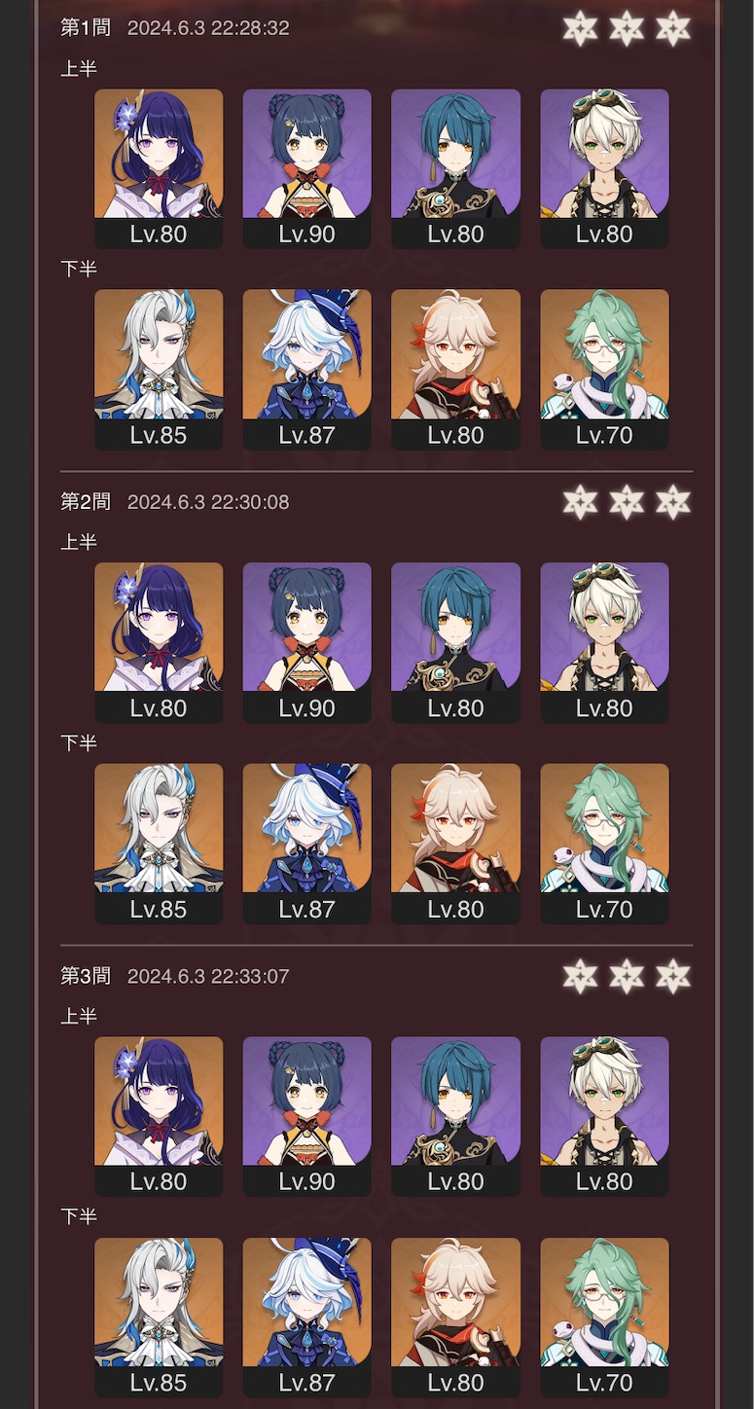Click the 上半 label under 第3間
This screenshot has width=754, height=1409.
[x=79, y=1016]
